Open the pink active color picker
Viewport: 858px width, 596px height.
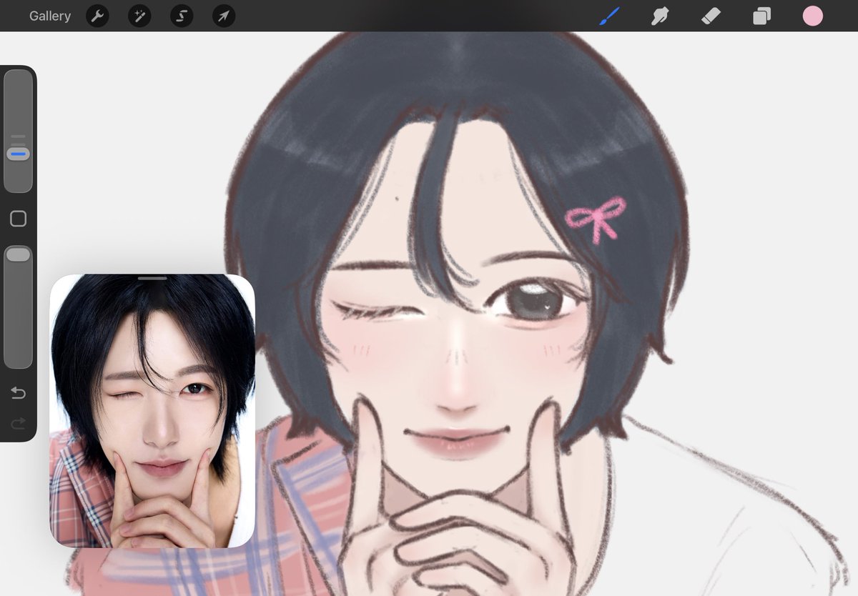point(812,16)
